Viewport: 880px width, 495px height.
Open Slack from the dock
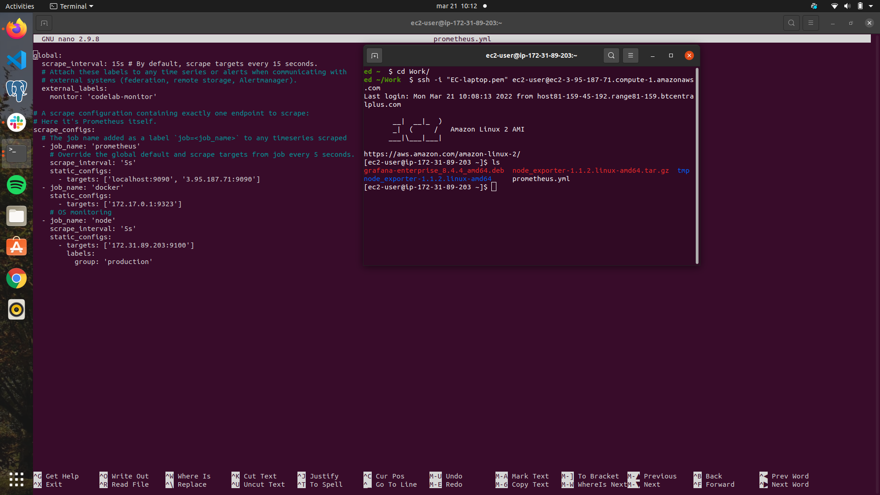pos(16,122)
